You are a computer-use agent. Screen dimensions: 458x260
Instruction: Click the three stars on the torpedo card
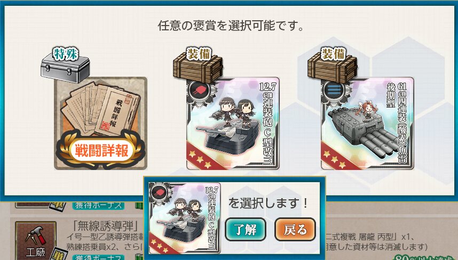click(335, 159)
